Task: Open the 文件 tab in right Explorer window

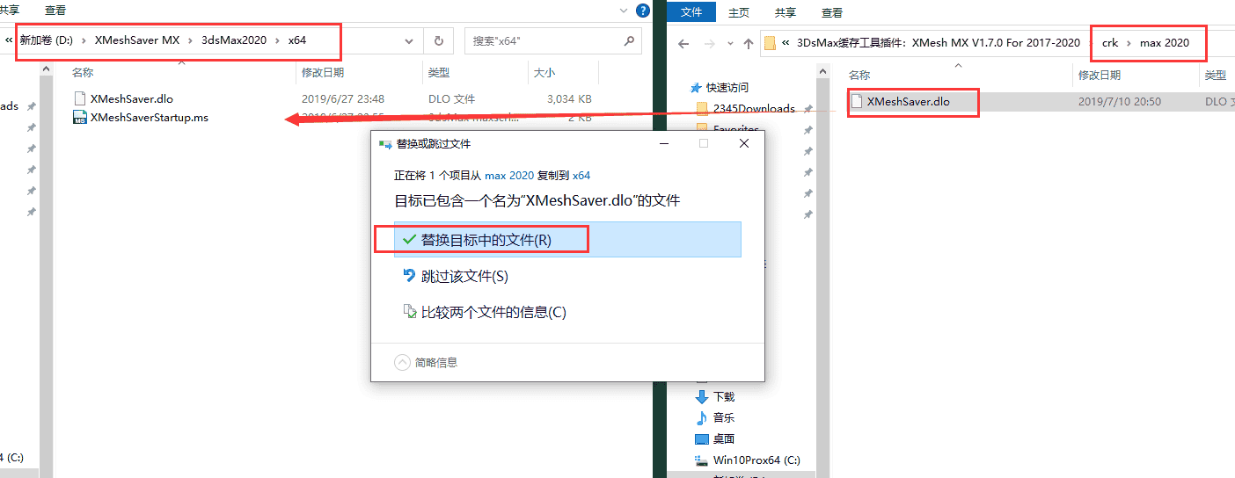Action: [x=692, y=12]
